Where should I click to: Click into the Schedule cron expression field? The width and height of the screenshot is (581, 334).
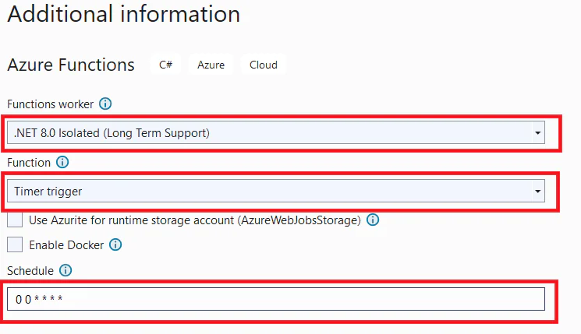click(x=276, y=299)
